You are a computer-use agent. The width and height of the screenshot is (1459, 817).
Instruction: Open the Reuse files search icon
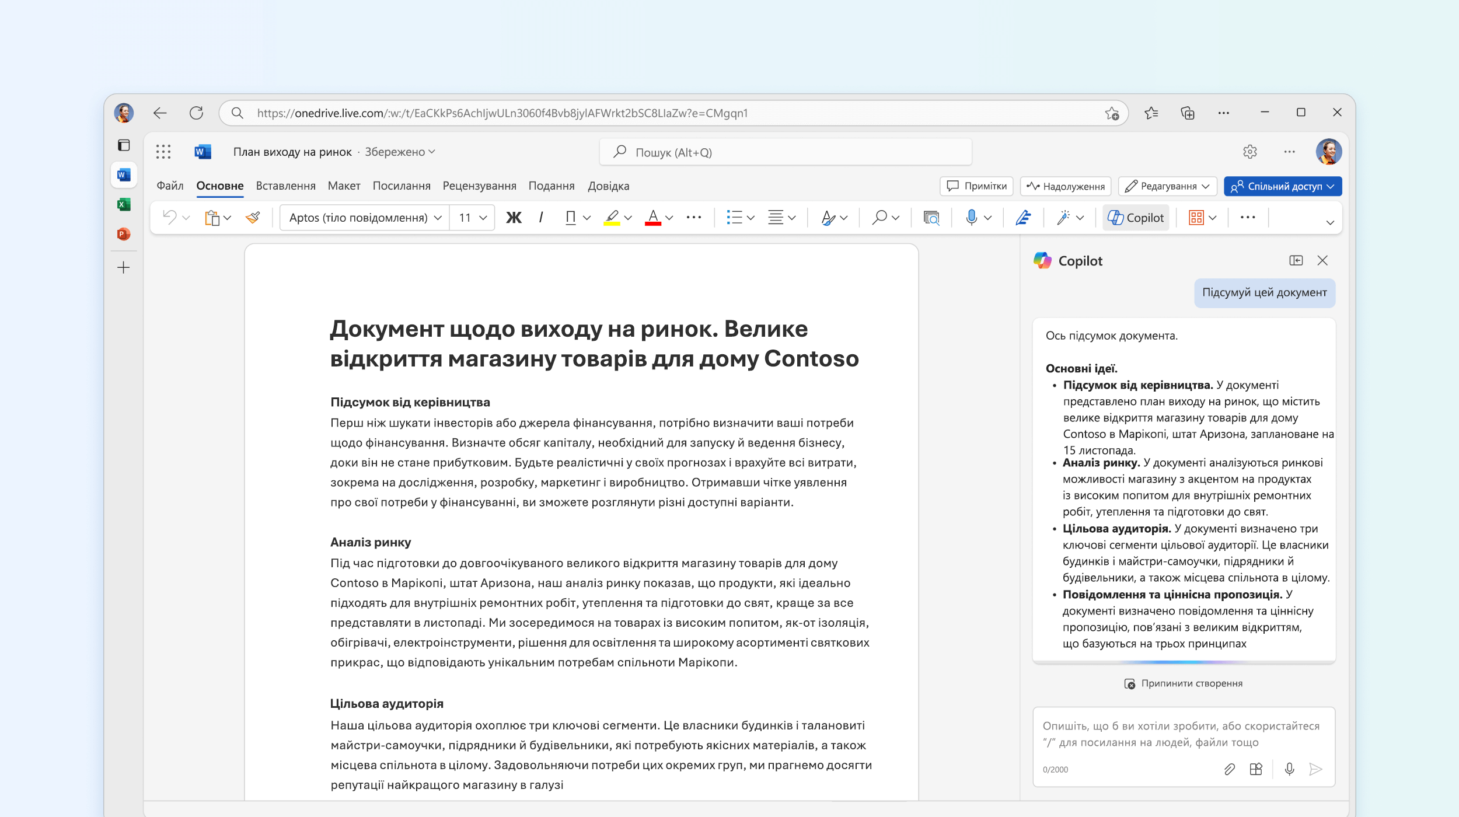pyautogui.click(x=931, y=218)
